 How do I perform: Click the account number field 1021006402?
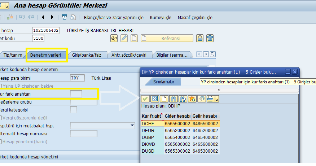[x=46, y=30]
